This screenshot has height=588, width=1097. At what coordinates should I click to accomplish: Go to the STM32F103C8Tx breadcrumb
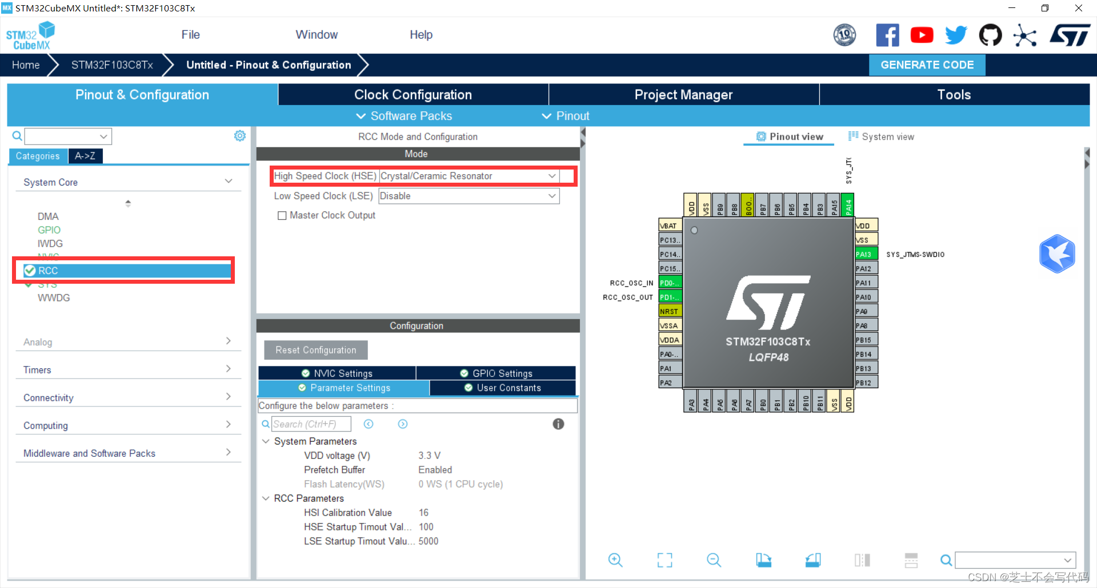[x=112, y=65]
